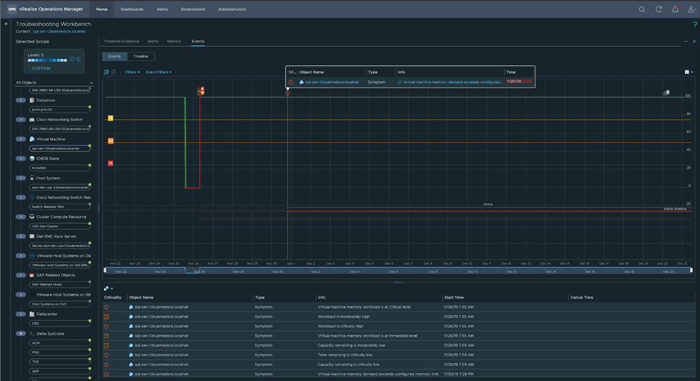Open the Filters dropdown
The image size is (700, 381).
[x=132, y=72]
